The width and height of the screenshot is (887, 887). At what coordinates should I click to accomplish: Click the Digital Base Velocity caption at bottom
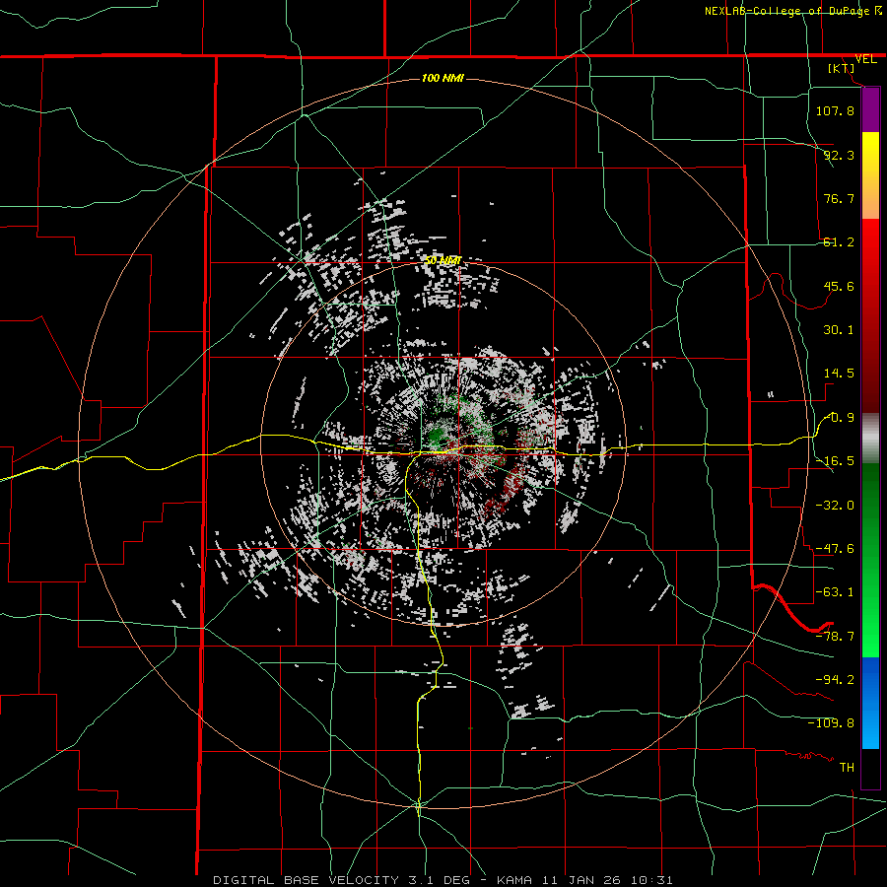[x=443, y=880]
